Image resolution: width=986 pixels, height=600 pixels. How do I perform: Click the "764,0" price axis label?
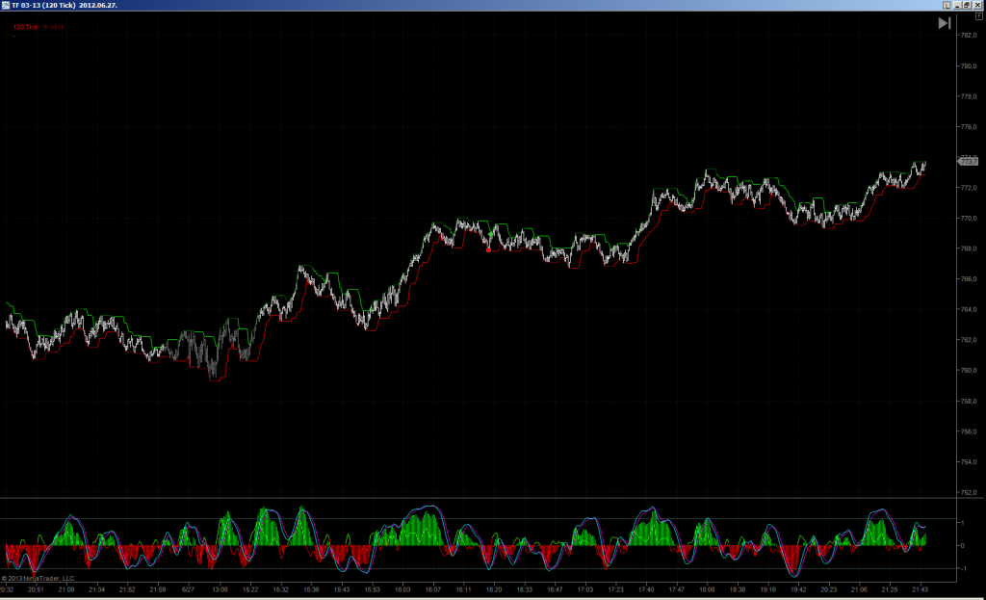click(969, 309)
